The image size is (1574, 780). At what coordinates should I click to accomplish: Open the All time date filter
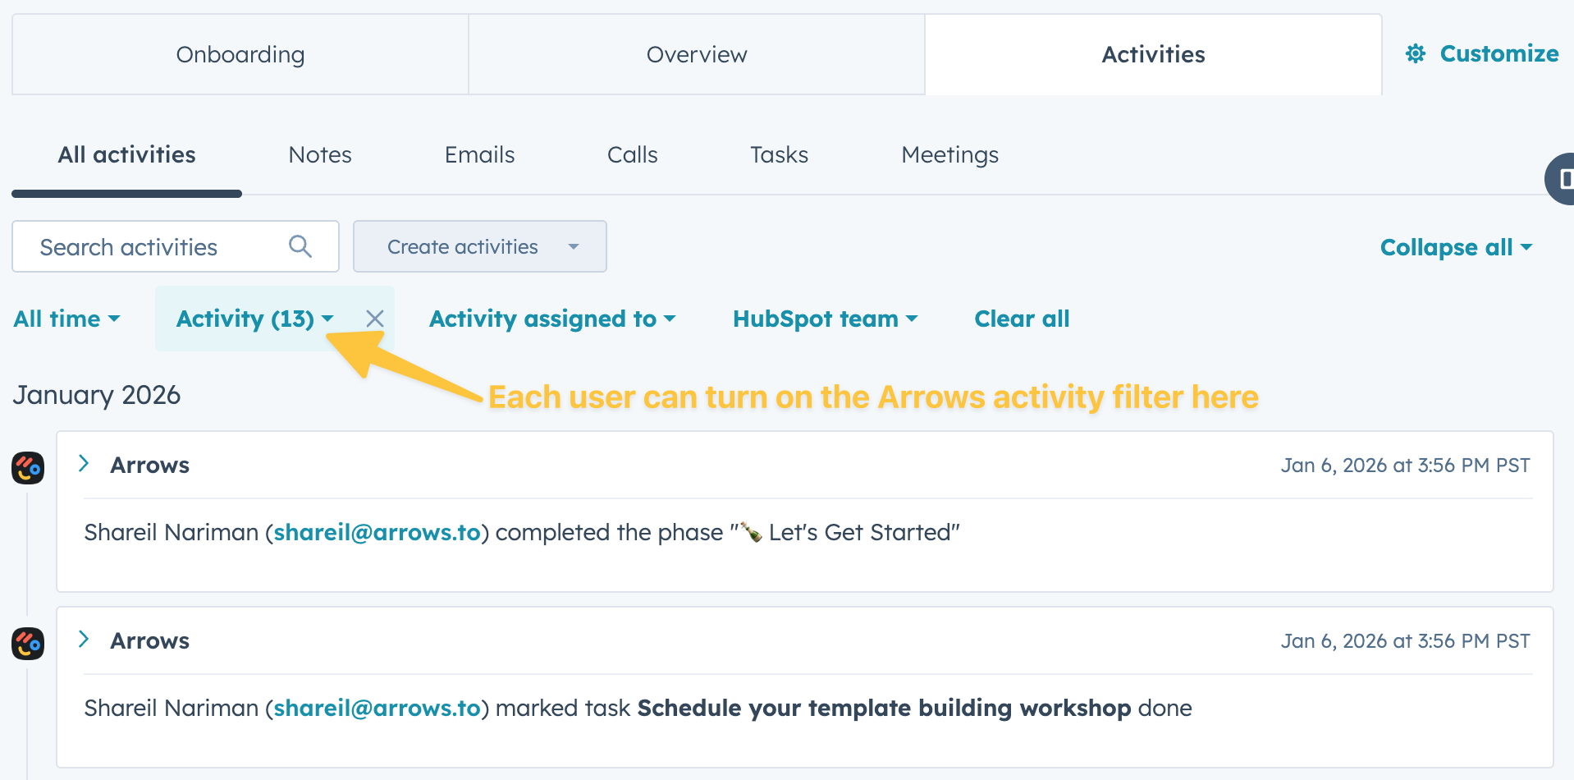pos(66,319)
